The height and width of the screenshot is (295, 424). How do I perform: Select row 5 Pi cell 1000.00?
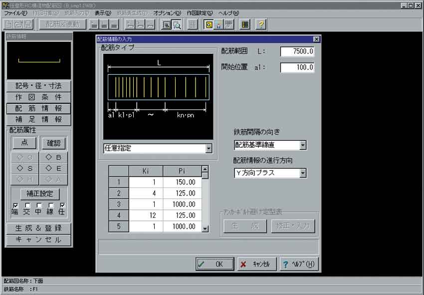pyautogui.click(x=182, y=226)
